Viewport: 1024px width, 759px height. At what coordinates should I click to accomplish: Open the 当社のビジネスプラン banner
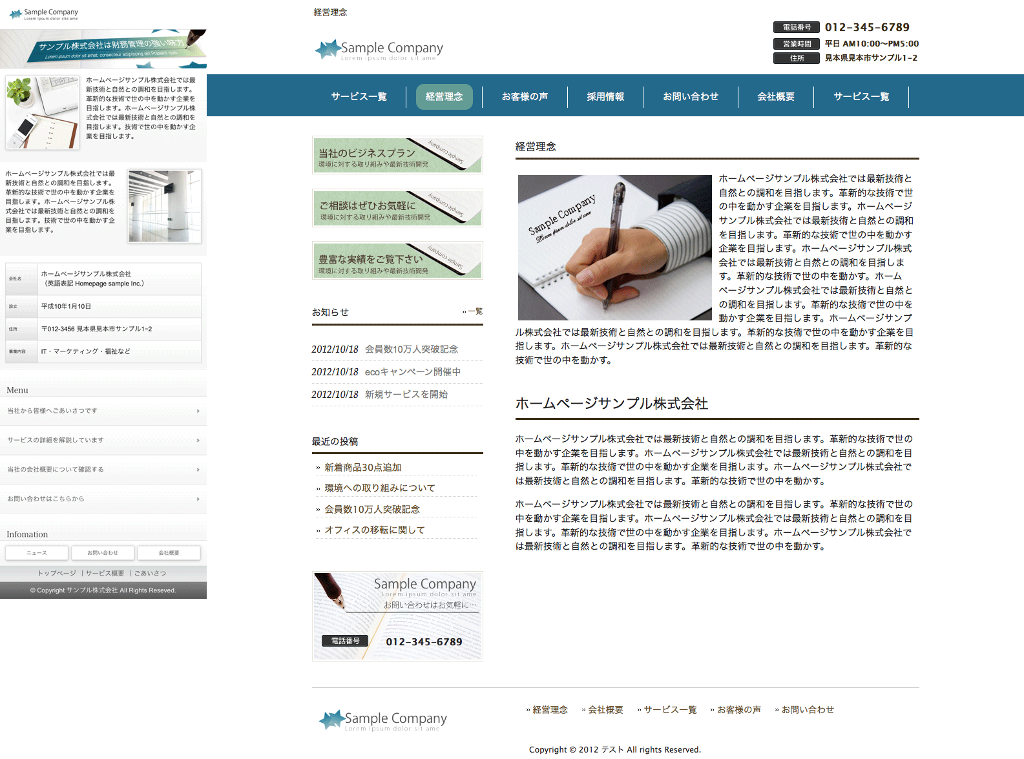(x=397, y=155)
